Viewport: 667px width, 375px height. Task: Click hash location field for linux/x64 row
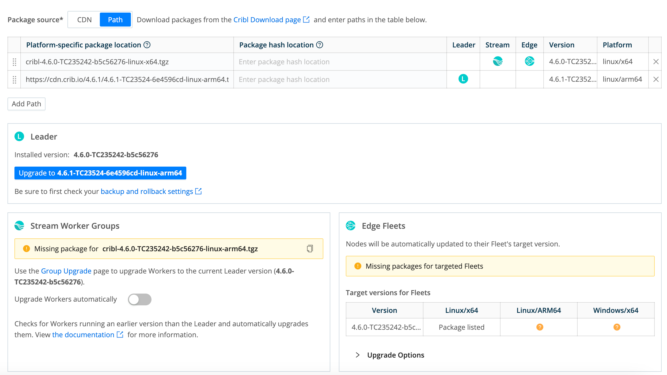(x=340, y=62)
